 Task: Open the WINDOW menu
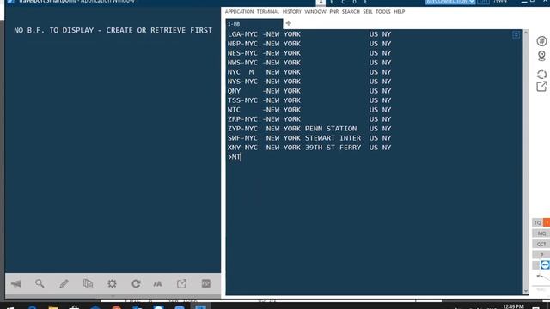coord(315,11)
